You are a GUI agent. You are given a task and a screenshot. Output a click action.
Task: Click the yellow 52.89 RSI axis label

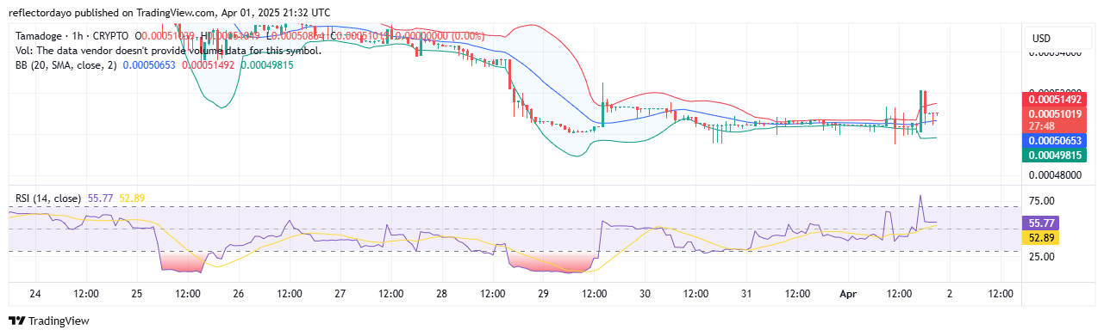(1039, 237)
